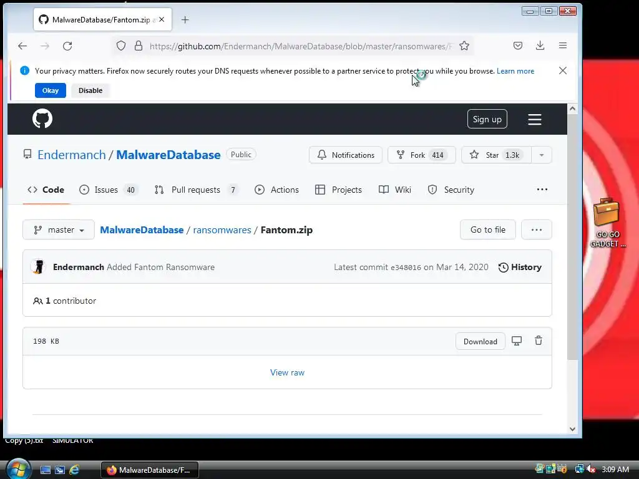Click the delete file trash icon

(539, 341)
